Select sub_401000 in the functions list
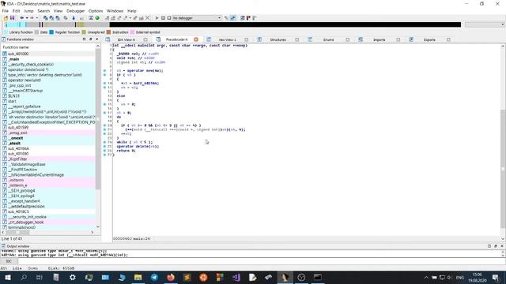The height and width of the screenshot is (284, 506). [48, 54]
